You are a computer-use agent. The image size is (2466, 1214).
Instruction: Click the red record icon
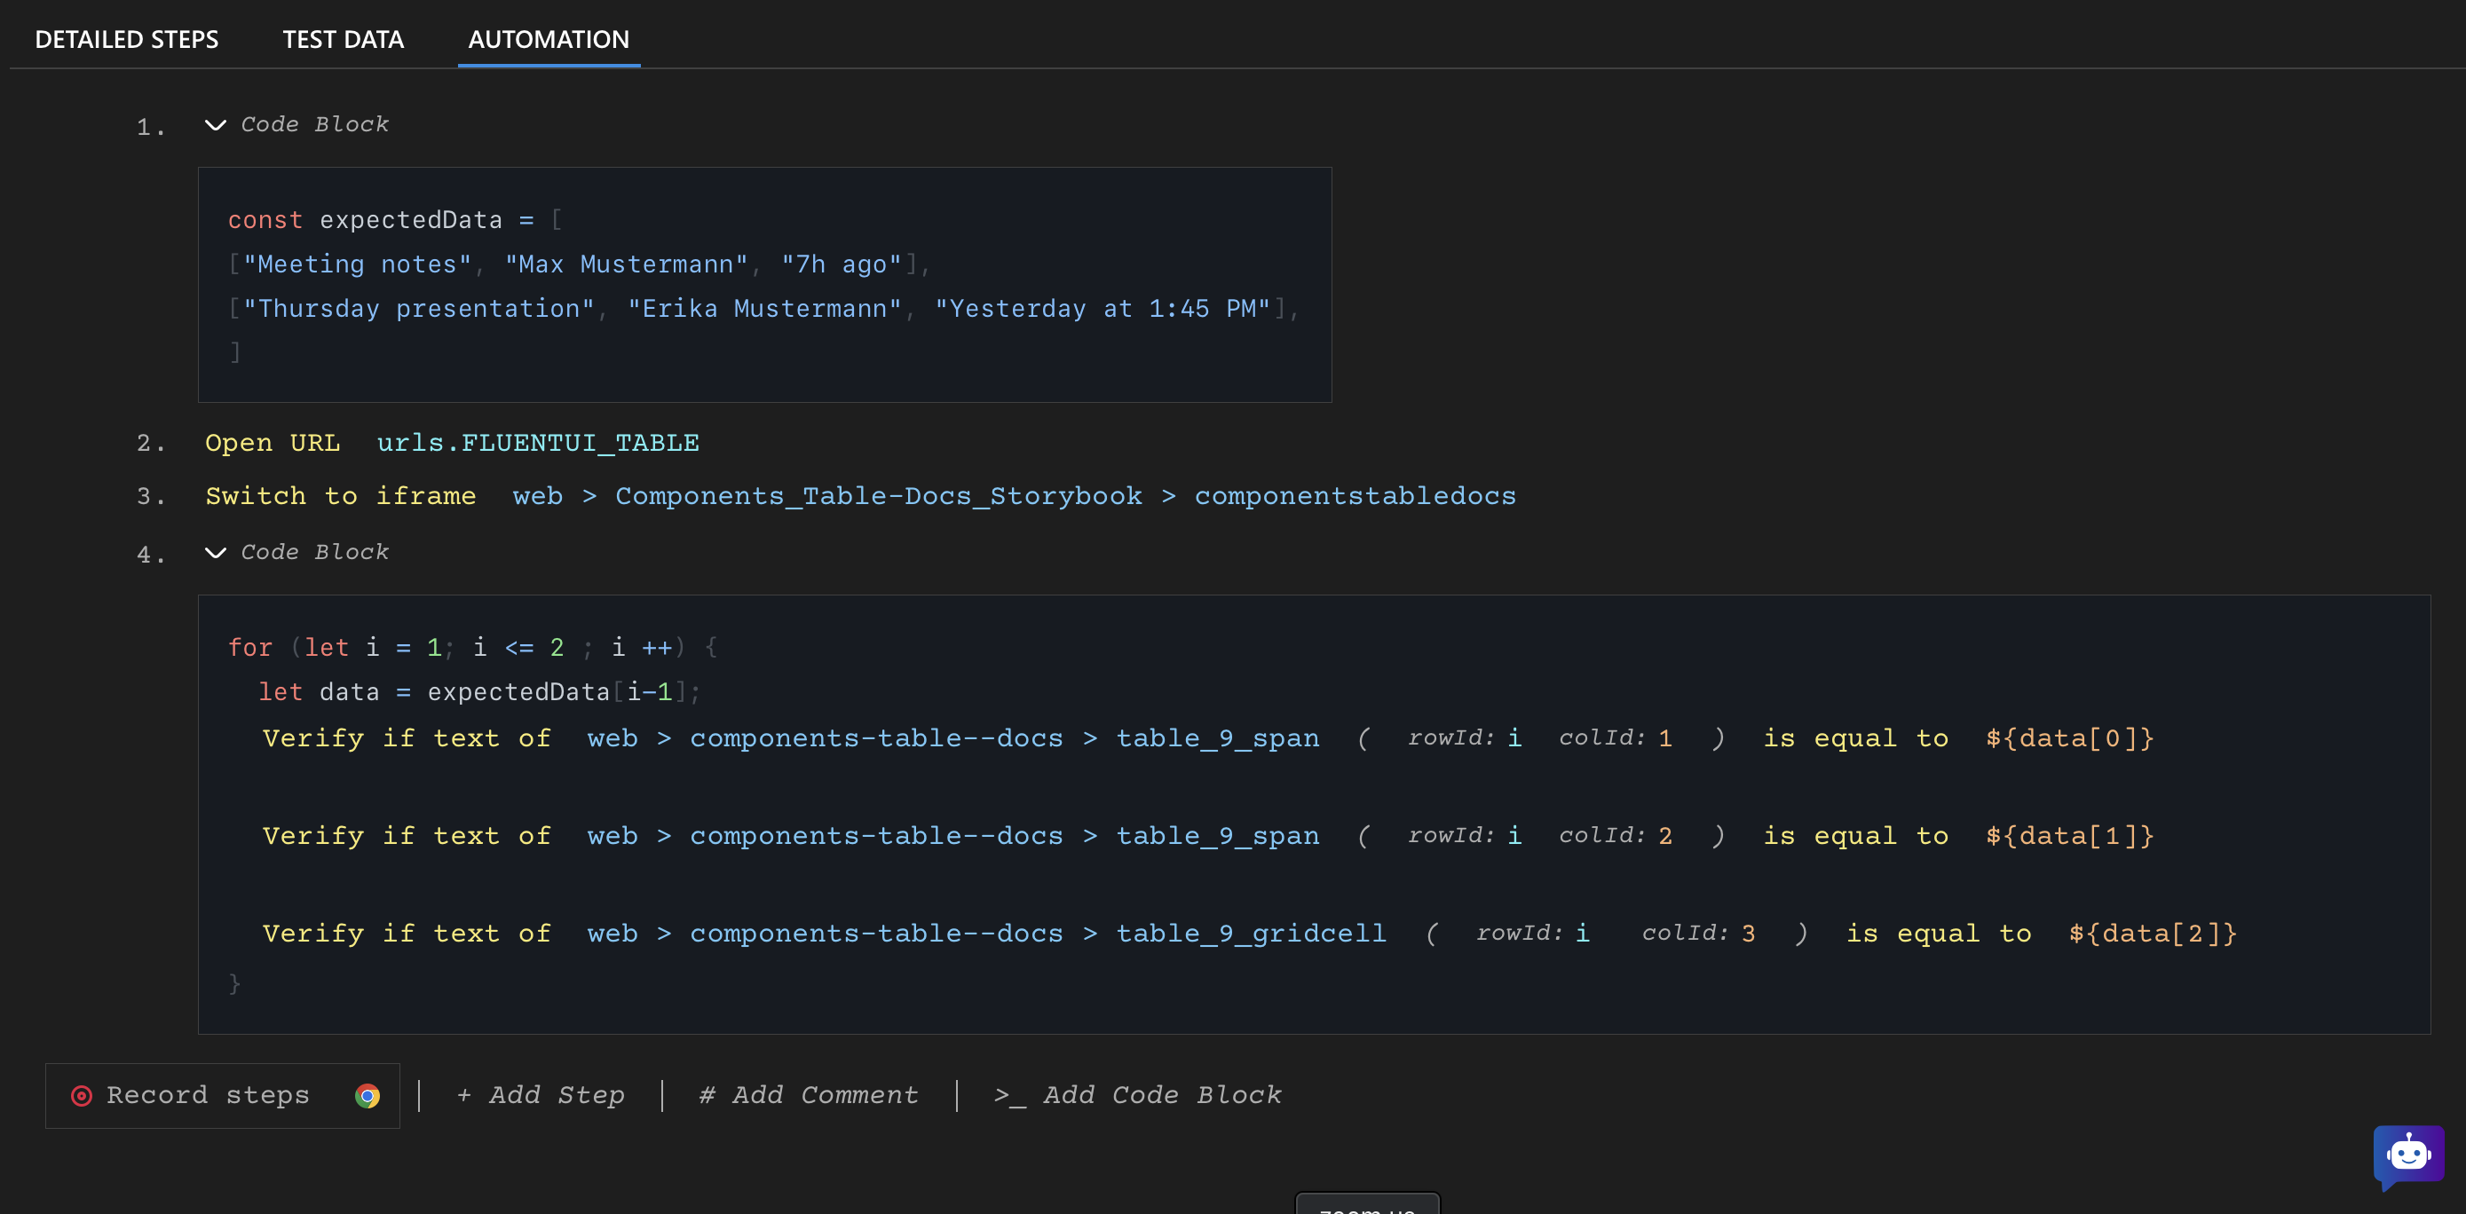82,1095
